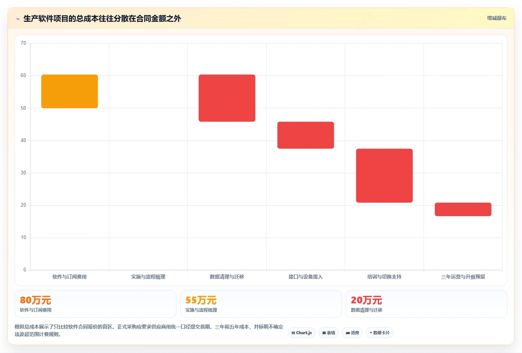This screenshot has width=522, height=353.
Task: Click x-axis label 实施与流程梳理
Action: 148,277
